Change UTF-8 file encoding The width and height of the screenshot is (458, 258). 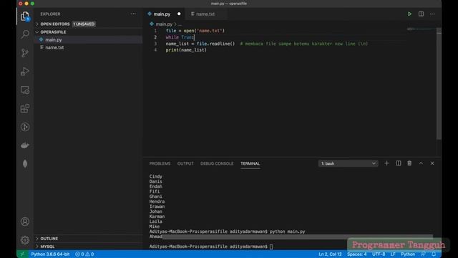pos(379,254)
